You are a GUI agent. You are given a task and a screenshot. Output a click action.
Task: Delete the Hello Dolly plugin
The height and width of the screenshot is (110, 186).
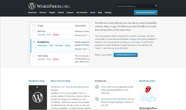56,59
